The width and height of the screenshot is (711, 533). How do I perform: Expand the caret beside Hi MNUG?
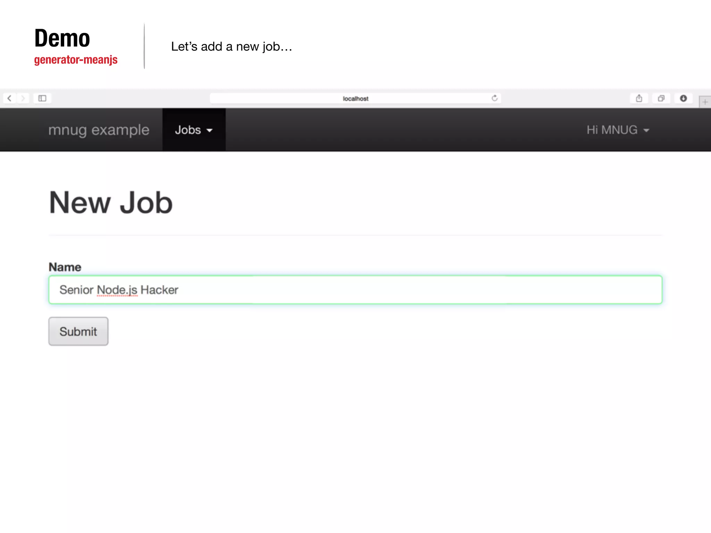[646, 130]
